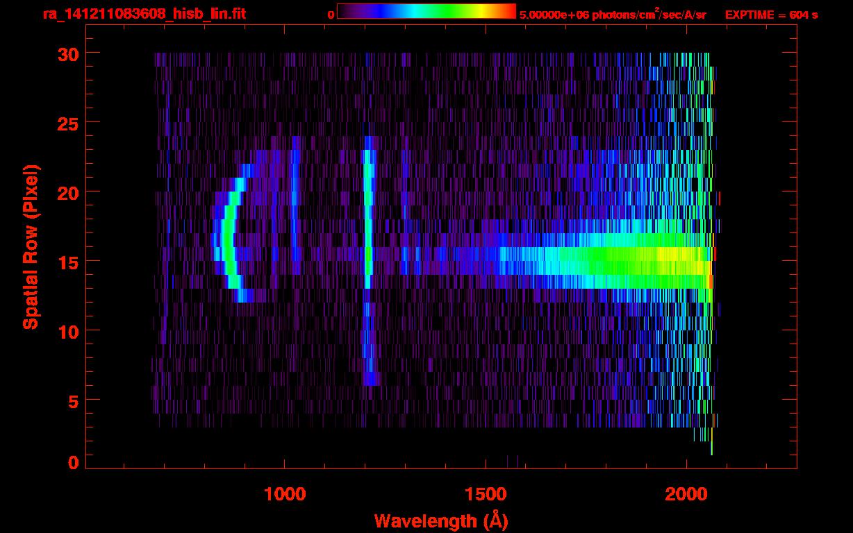Click the Spatial Row (Pixel) axis title
853x533 pixels.
click(x=31, y=246)
